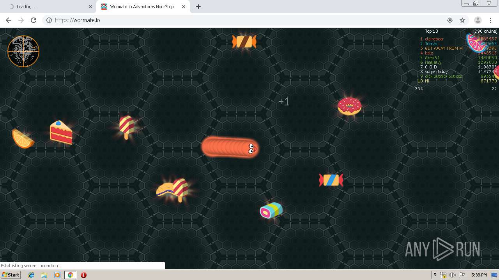The width and height of the screenshot is (499, 280).
Task: Click leaderboard entry clairebear
Action: point(434,39)
